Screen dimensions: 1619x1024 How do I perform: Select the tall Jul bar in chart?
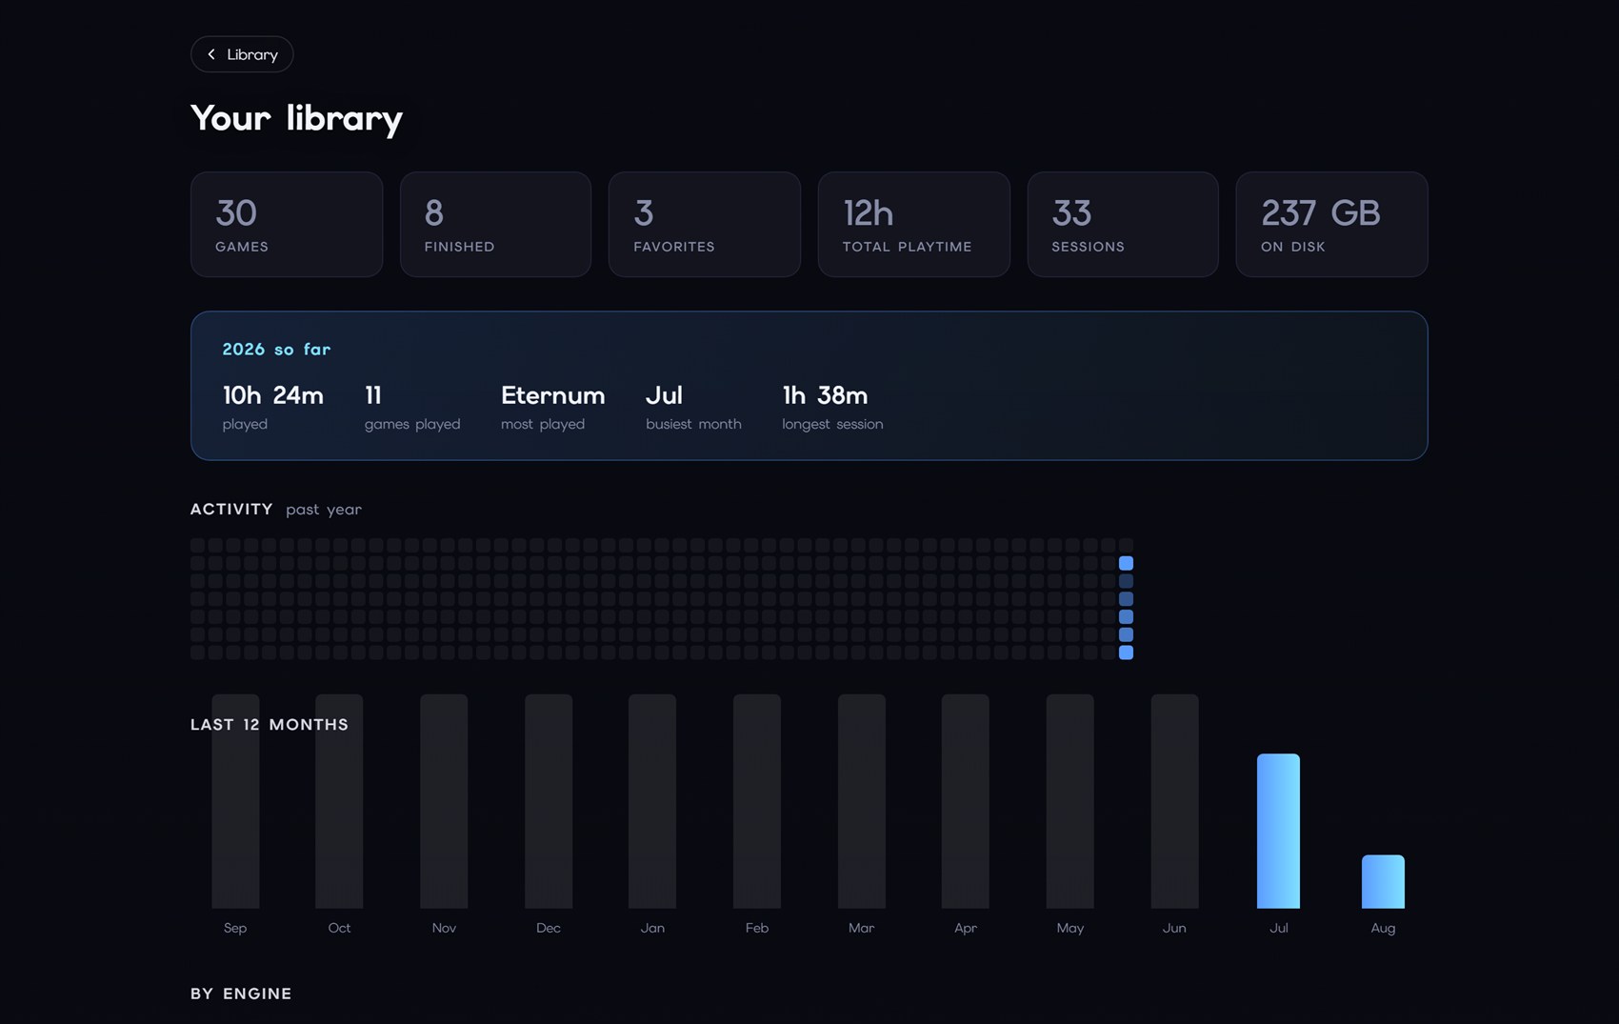point(1278,831)
